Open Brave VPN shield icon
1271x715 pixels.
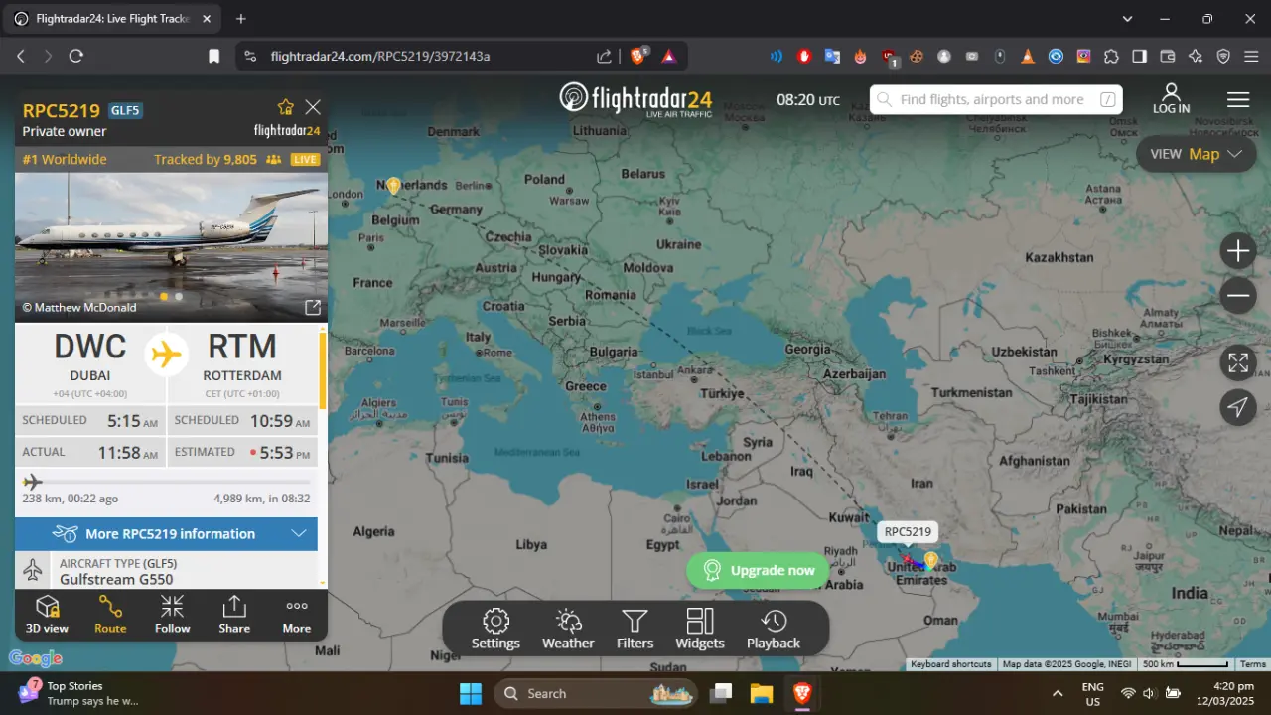(x=1223, y=57)
